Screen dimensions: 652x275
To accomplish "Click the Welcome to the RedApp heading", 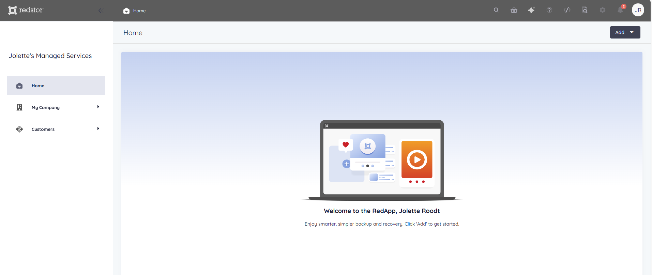I will point(382,211).
